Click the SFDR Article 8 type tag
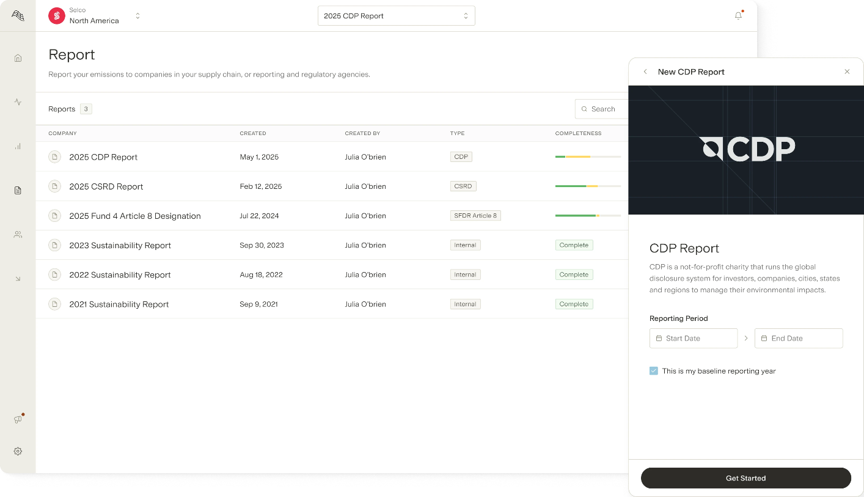Screen dimensions: 864x497 [x=475, y=216]
